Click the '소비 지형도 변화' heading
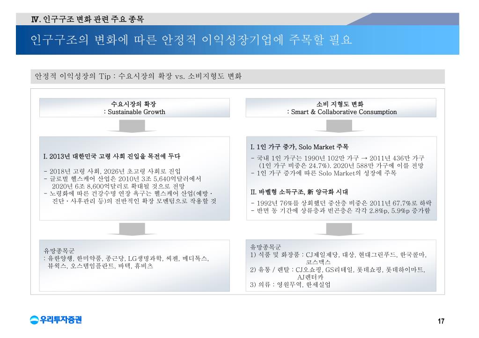The width and height of the screenshot is (479, 338). click(x=340, y=104)
